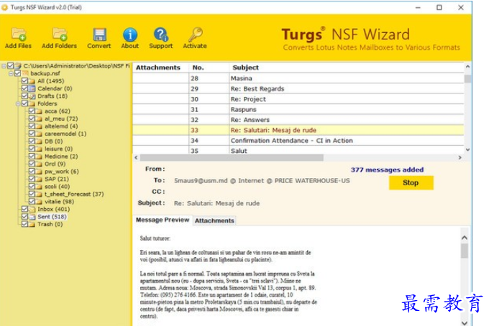Click the Medicine folder icon
The image size is (489, 326).
pos(40,157)
